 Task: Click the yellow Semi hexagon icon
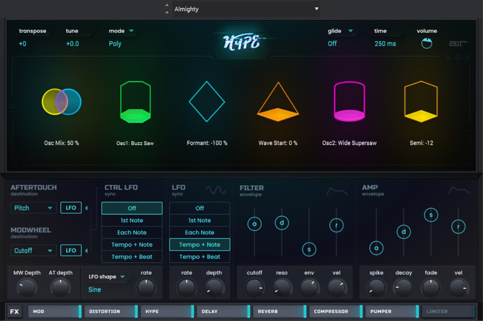pos(420,102)
